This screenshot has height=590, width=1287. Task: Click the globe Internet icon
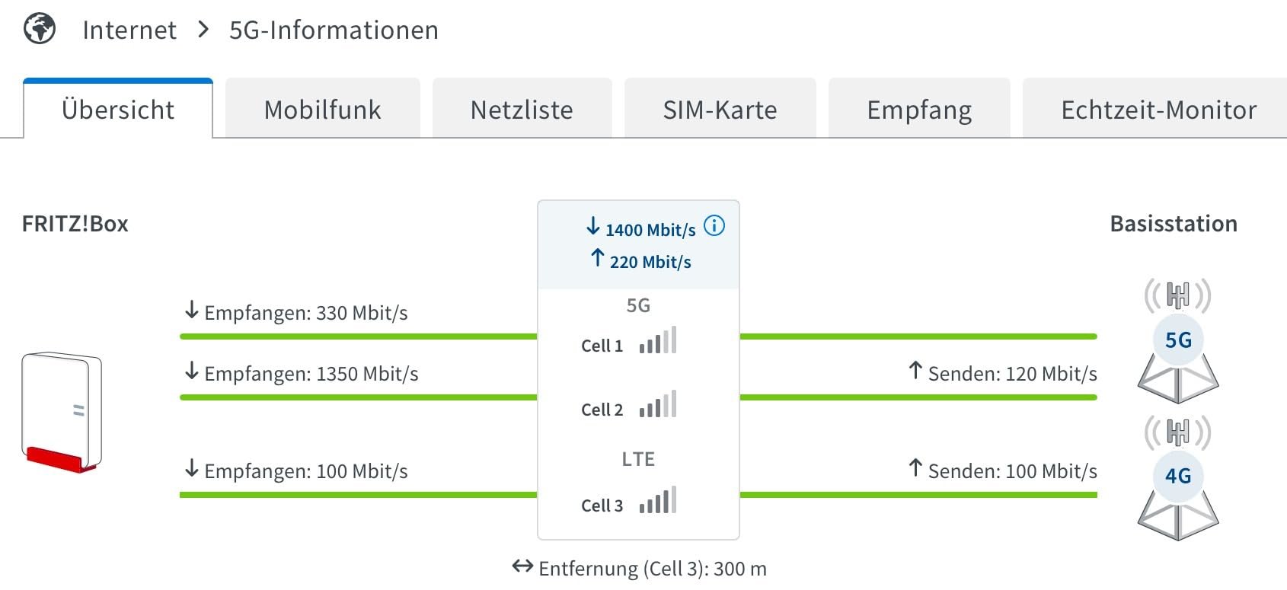click(x=40, y=30)
